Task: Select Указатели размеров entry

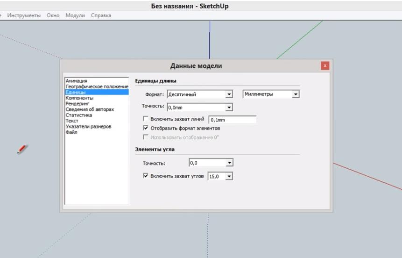Action: pos(97,126)
